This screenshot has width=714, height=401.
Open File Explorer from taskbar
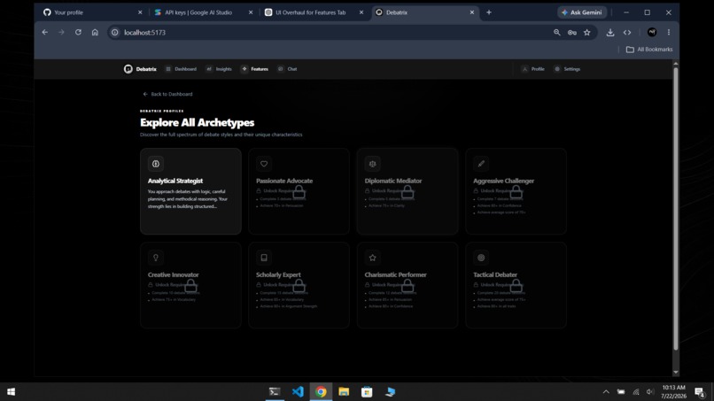tap(344, 392)
